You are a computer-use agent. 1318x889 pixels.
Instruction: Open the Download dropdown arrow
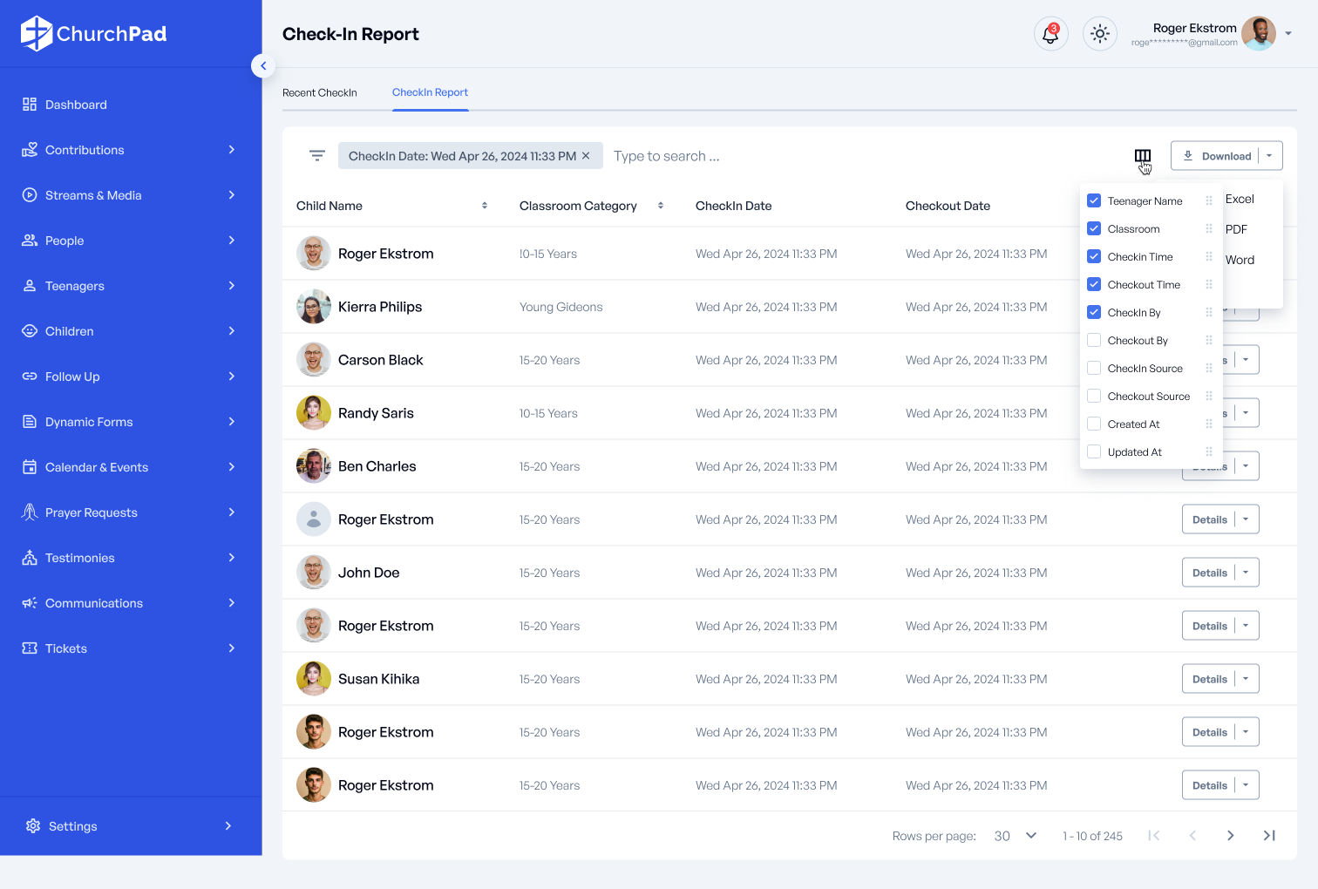[x=1269, y=156]
